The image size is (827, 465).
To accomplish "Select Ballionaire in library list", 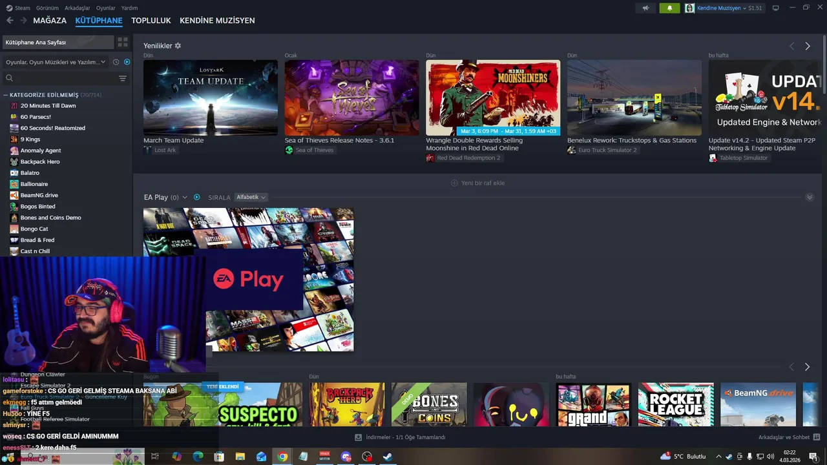I will pyautogui.click(x=34, y=184).
